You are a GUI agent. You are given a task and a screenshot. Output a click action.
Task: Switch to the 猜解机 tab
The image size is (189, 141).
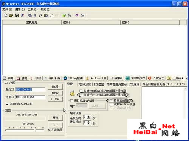pyautogui.click(x=116, y=78)
